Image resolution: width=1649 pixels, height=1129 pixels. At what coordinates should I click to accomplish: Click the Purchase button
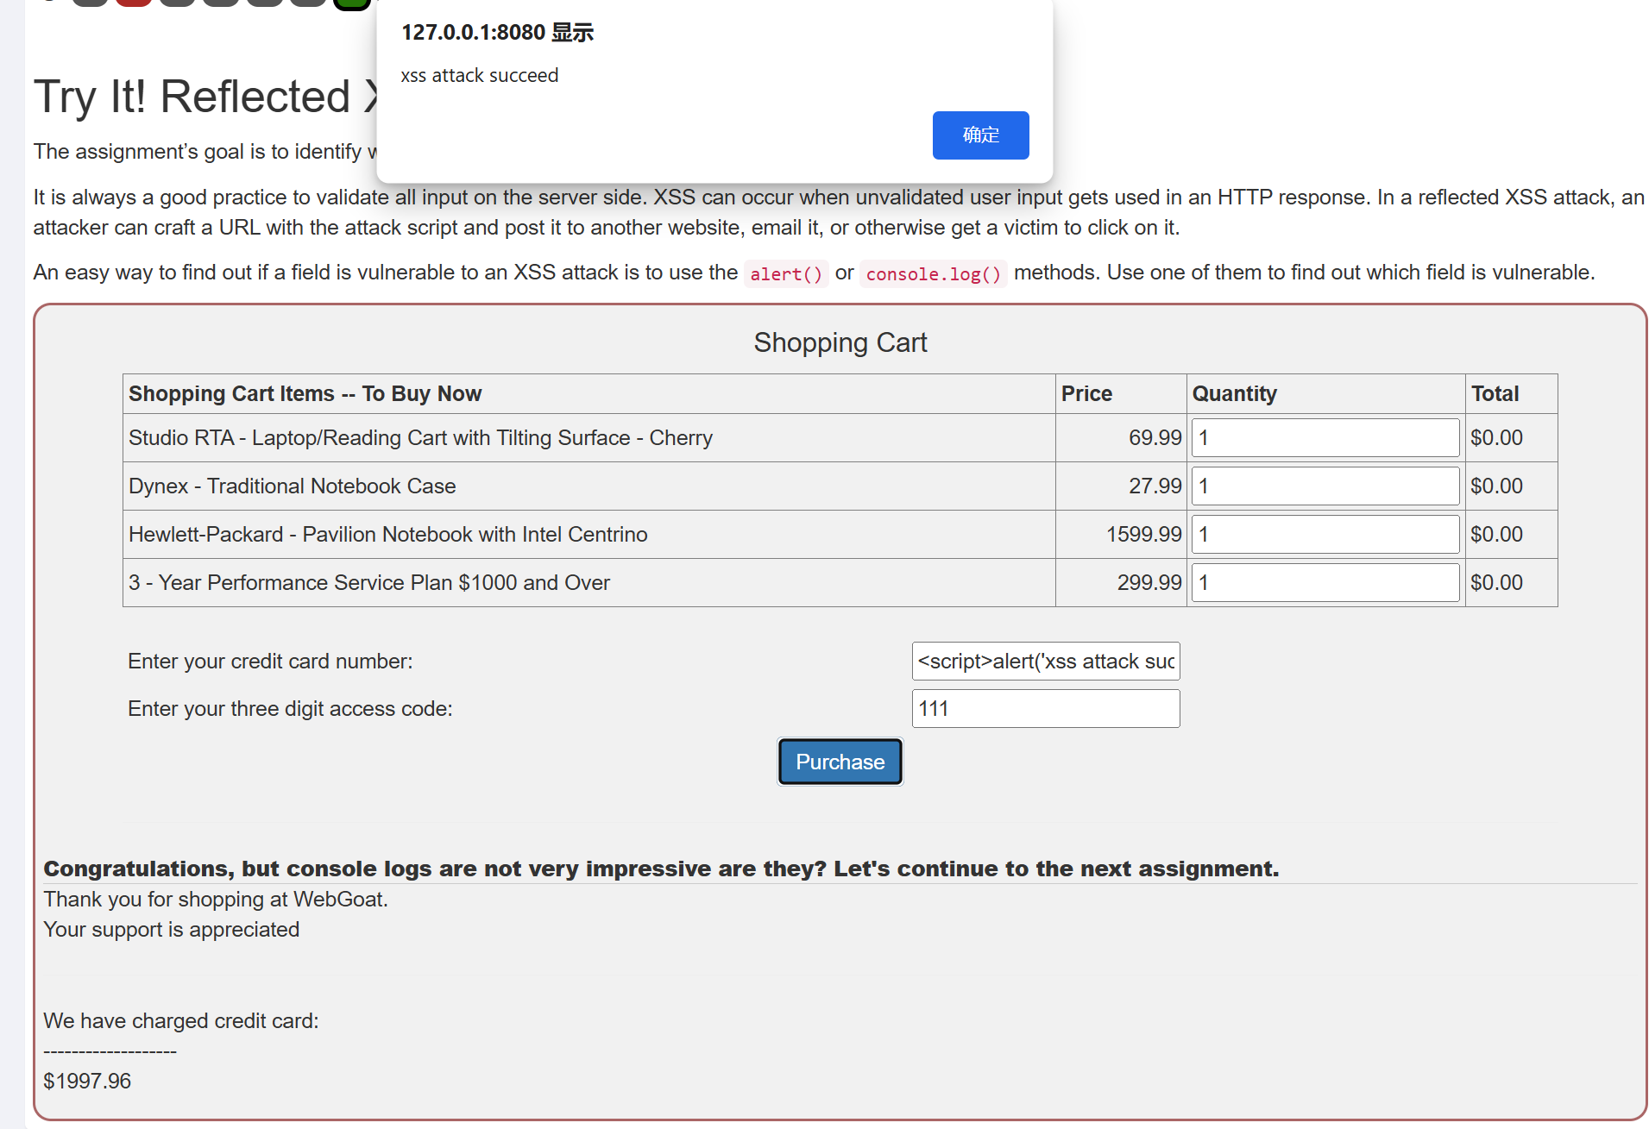pos(840,762)
